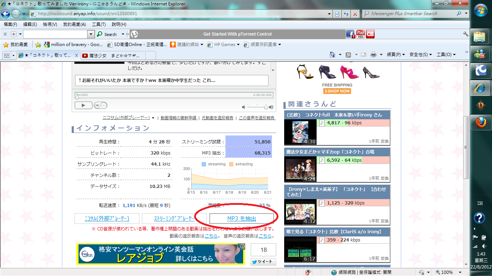Image resolution: width=492 pixels, height=276 pixels.
Task: Click the µTorrent logo in the toolbar
Action: pyautogui.click(x=134, y=34)
